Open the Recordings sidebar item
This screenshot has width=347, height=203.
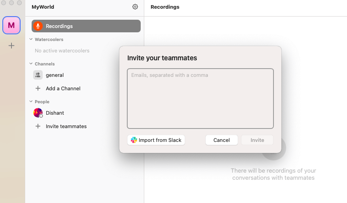pyautogui.click(x=86, y=26)
